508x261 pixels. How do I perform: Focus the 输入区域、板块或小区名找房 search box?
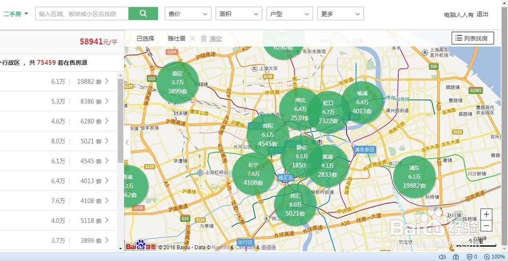(82, 14)
